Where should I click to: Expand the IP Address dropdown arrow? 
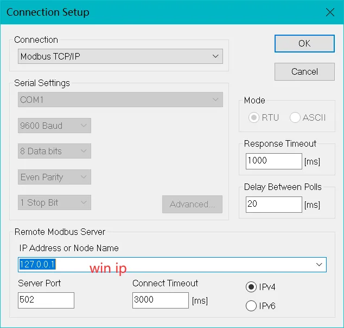pos(319,265)
